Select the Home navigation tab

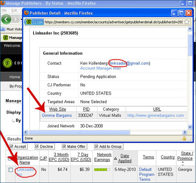coord(15,77)
